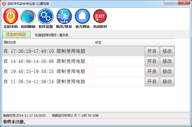Click the 状态 column header
This screenshot has height=127, width=192.
119,42
